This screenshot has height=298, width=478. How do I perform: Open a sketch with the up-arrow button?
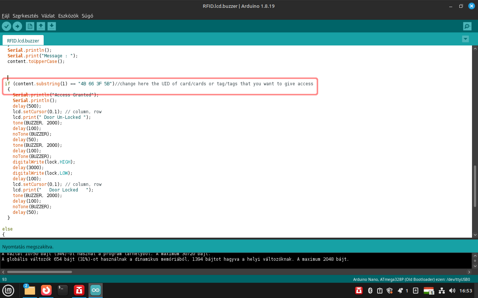41,26
